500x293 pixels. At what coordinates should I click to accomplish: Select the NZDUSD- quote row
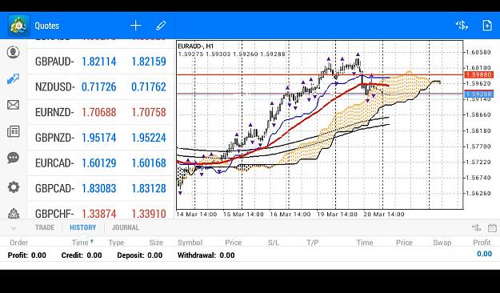[x=101, y=86]
